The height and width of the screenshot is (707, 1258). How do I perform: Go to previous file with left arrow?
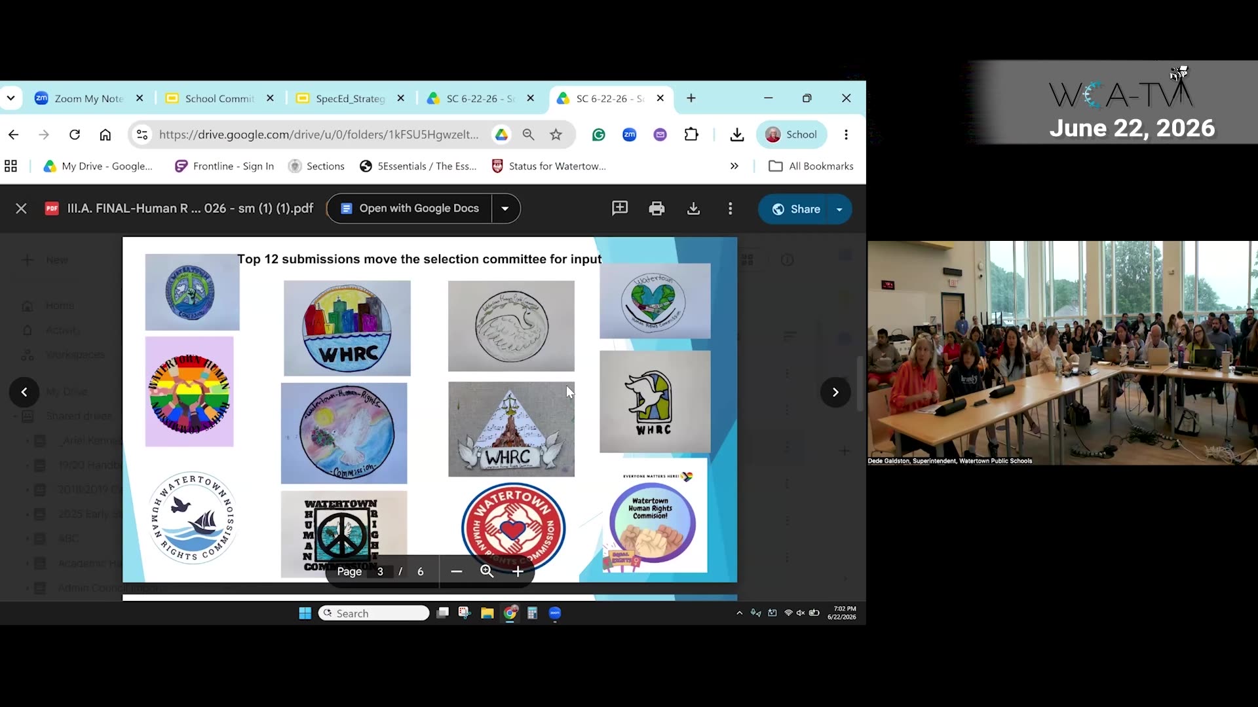(24, 392)
